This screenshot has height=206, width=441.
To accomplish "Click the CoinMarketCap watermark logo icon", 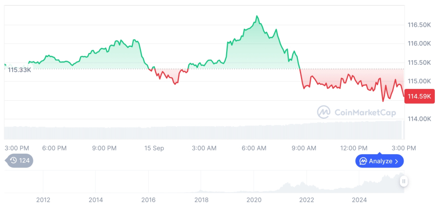I will point(323,112).
